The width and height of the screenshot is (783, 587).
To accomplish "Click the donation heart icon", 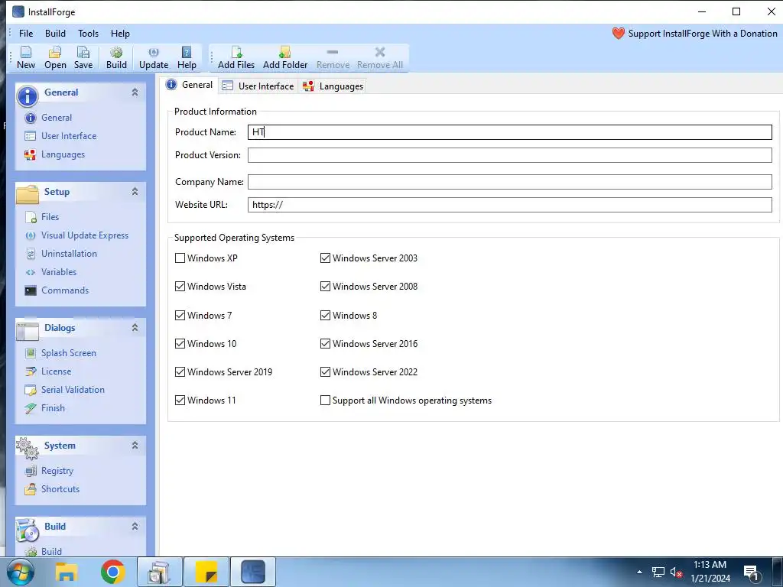I will click(618, 34).
